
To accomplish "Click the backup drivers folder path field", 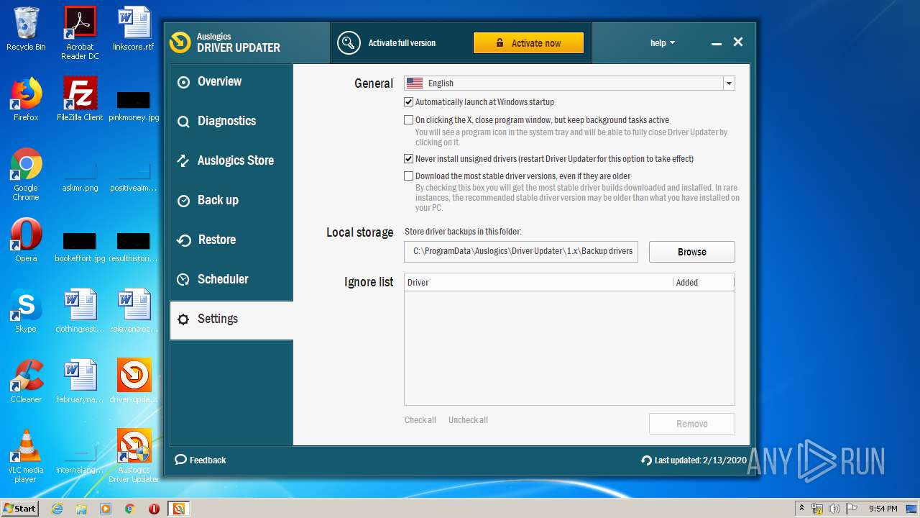I will pyautogui.click(x=521, y=251).
